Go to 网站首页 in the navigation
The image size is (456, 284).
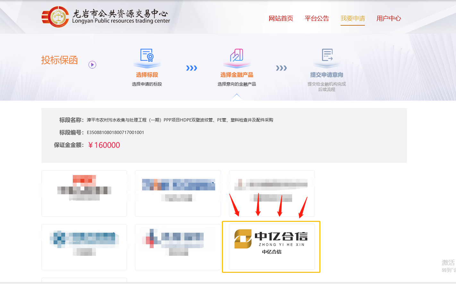pos(281,19)
